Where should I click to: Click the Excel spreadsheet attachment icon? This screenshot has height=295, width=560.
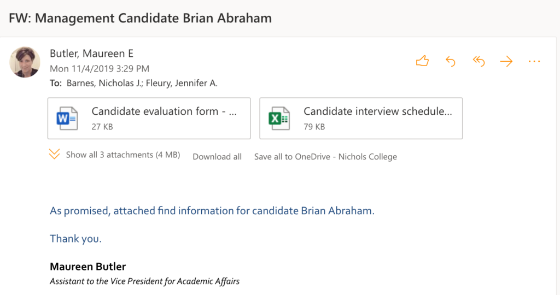[x=279, y=119]
